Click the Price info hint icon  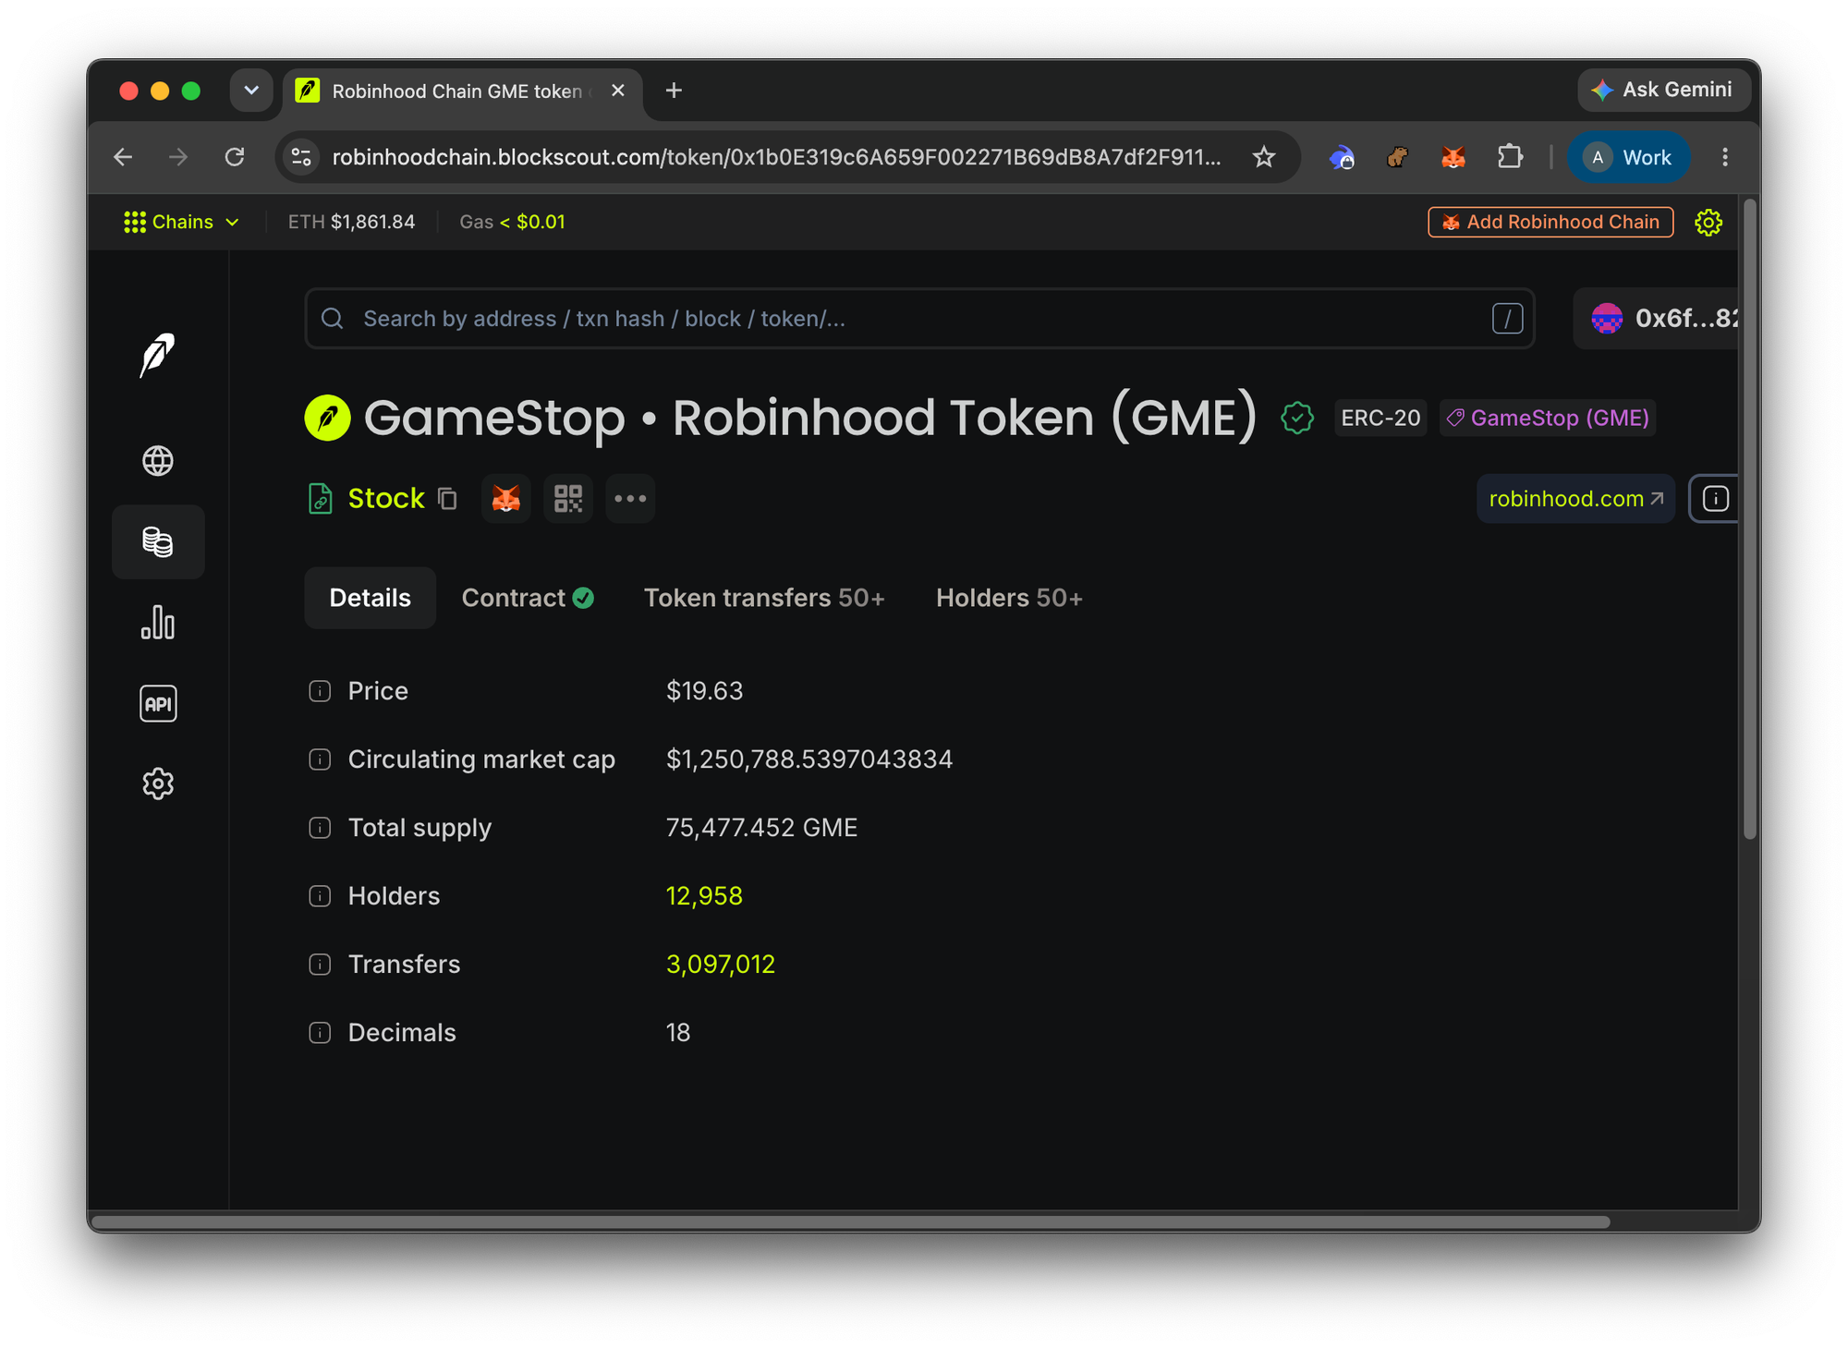(x=320, y=691)
